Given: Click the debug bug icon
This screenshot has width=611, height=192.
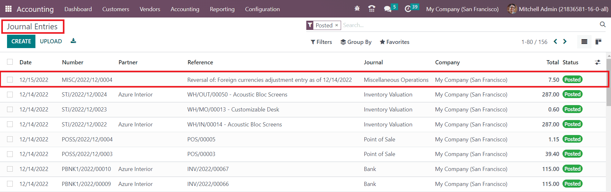Looking at the screenshot, I should (357, 9).
